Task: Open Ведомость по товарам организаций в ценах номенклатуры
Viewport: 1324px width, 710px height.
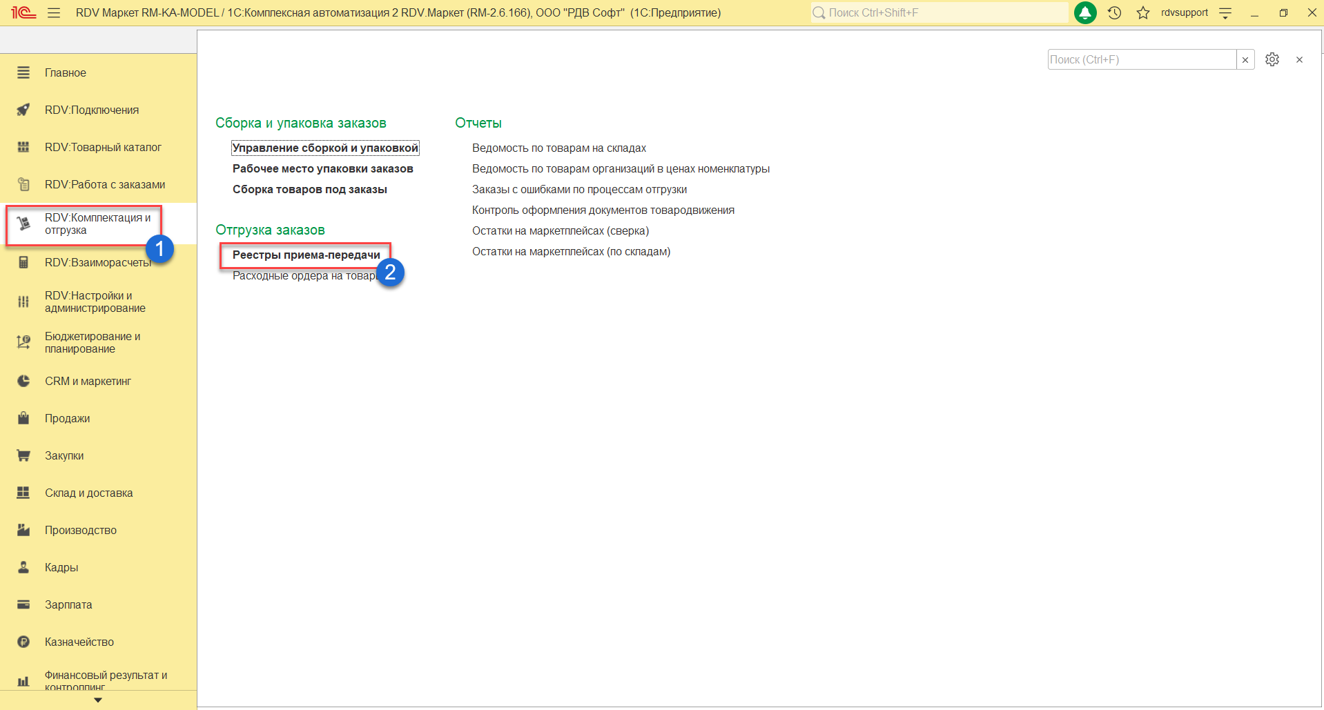Action: click(621, 168)
